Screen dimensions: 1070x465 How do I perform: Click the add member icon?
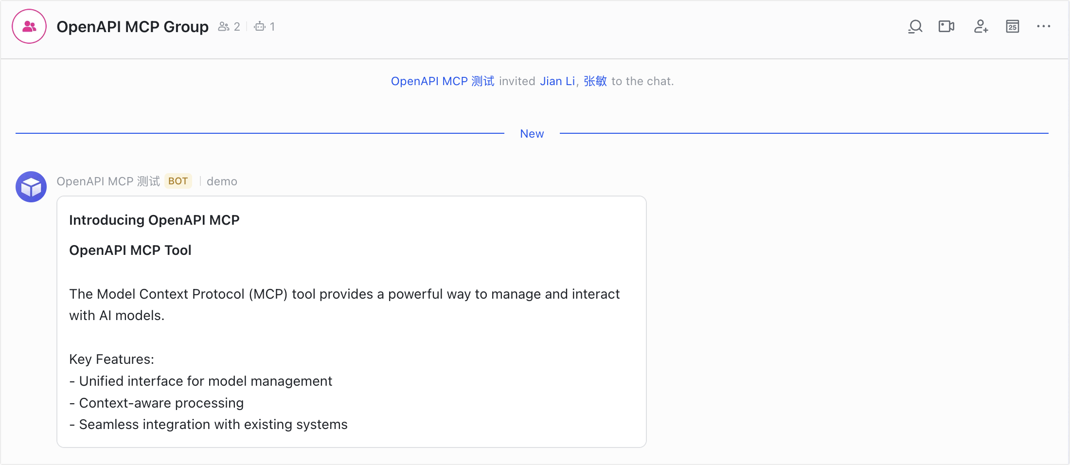coord(981,27)
